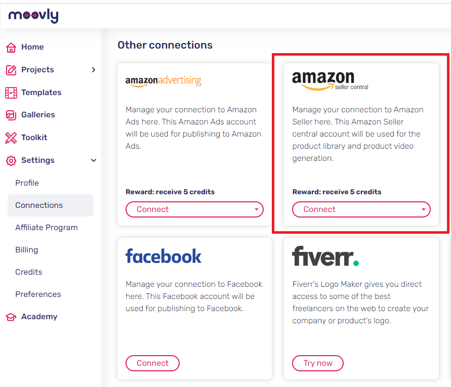Click the Academy graduation cap icon
Viewport: 451px width, 387px height.
(11, 317)
